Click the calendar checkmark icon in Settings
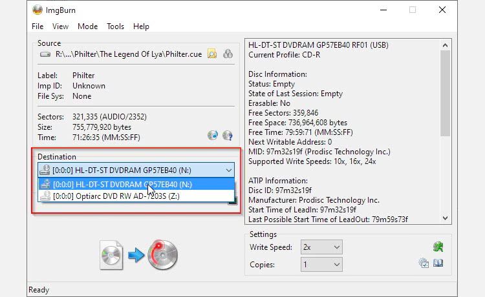485x297 pixels. click(424, 263)
